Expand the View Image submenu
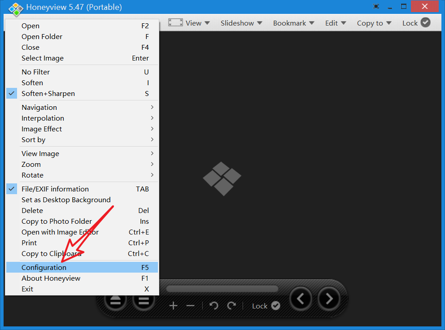The image size is (445, 330). 82,153
